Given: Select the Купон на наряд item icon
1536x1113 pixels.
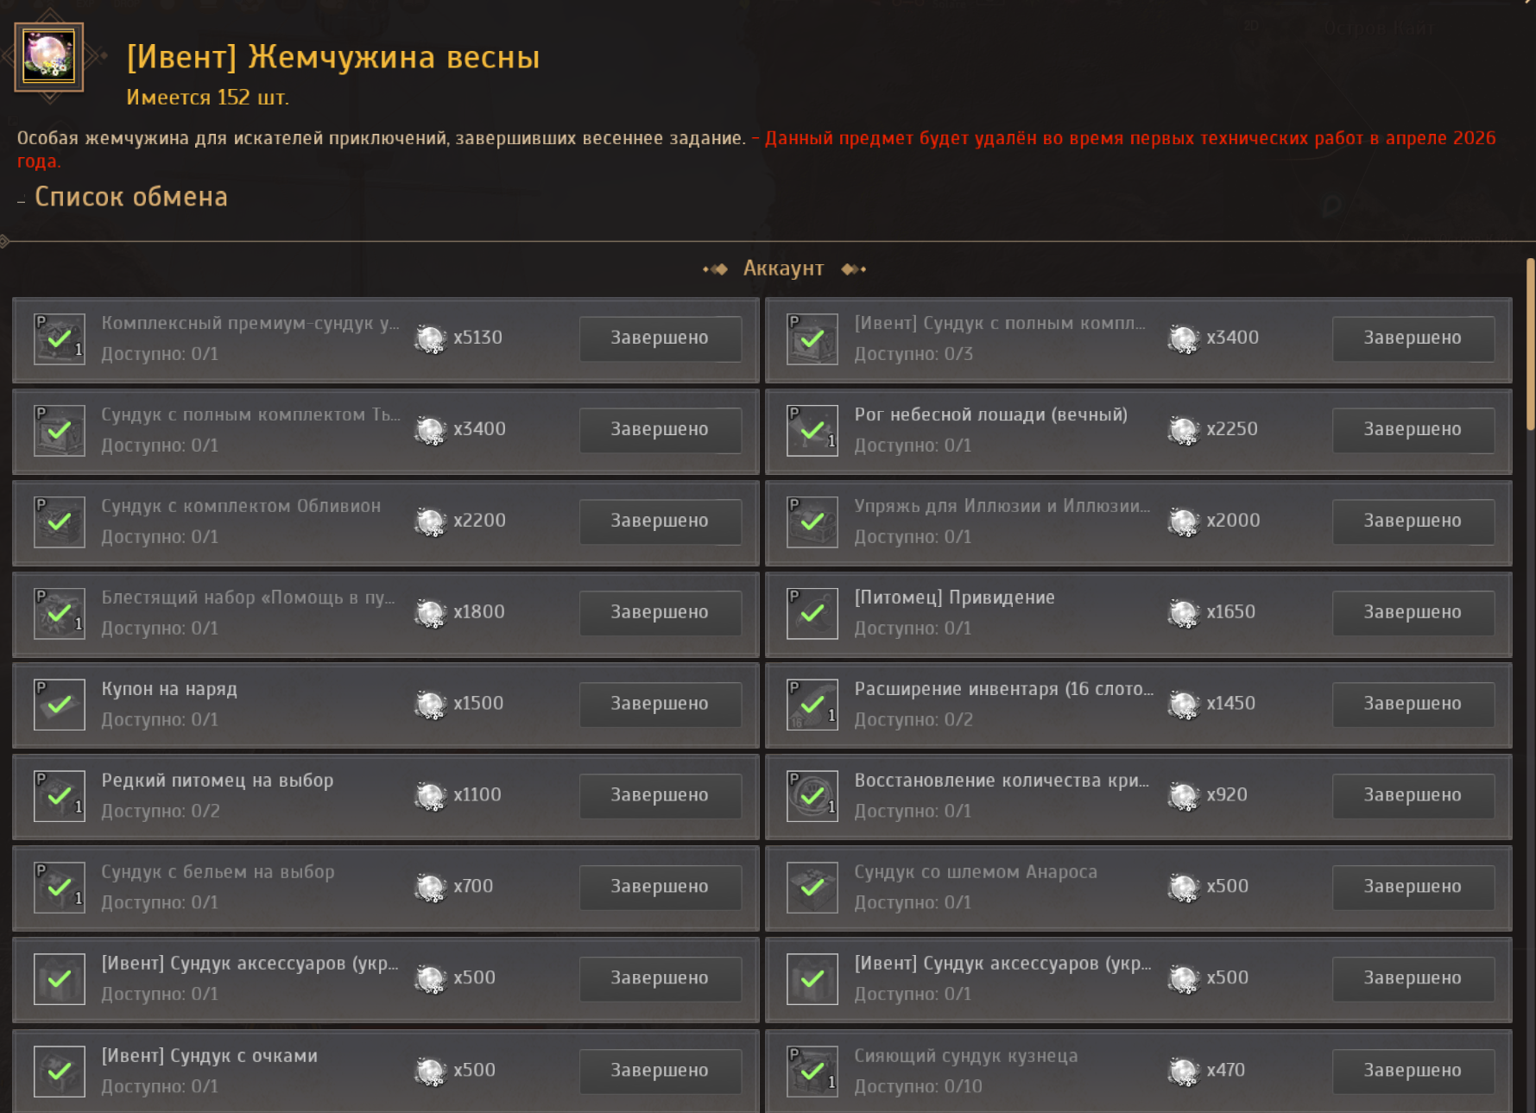Looking at the screenshot, I should pos(60,705).
